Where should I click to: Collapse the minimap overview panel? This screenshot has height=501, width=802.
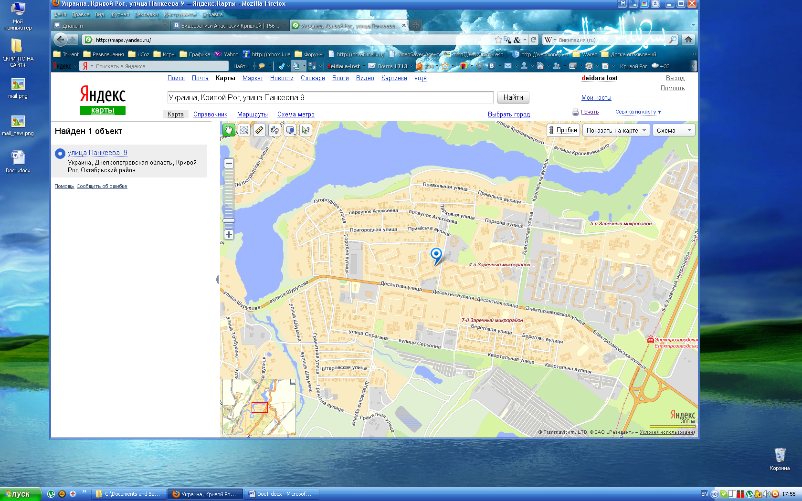click(x=293, y=383)
